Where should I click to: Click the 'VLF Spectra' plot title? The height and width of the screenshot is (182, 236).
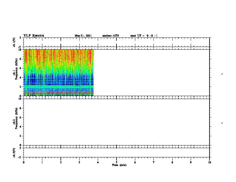coord(34,36)
